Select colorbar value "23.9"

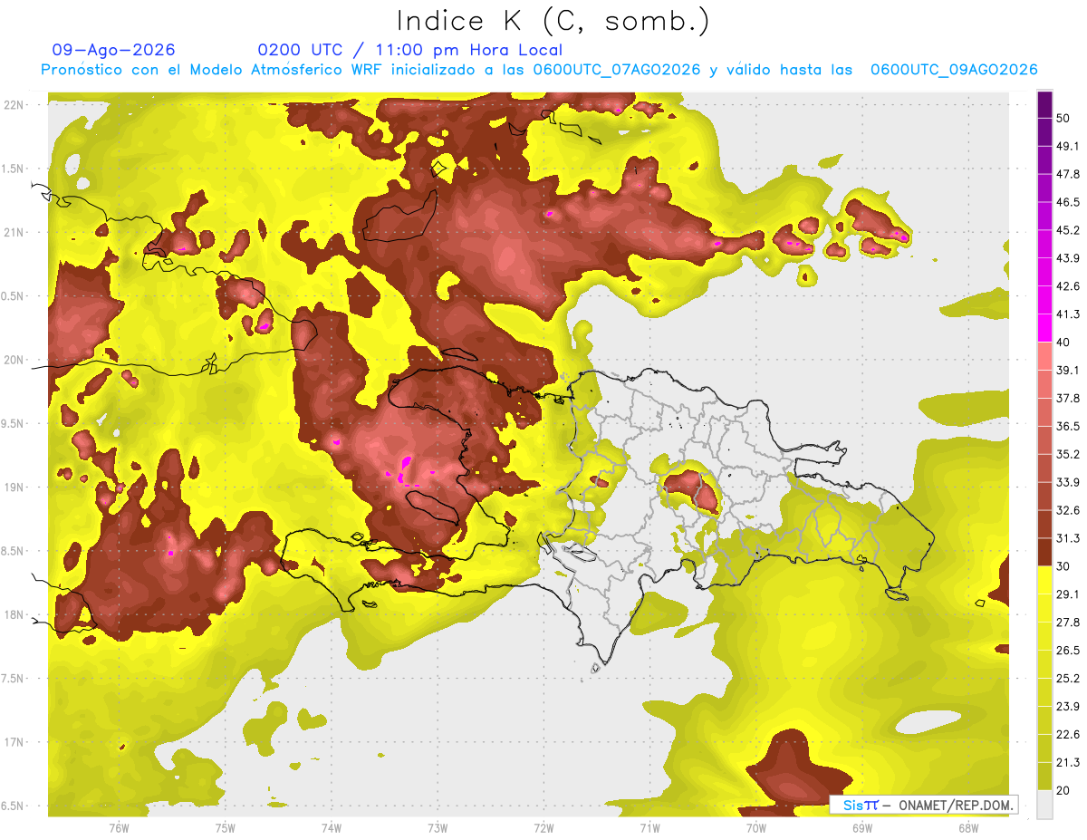[1068, 707]
